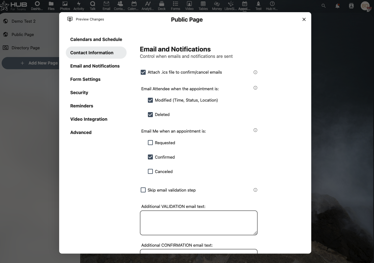Select Email and Notifications section
This screenshot has height=263, width=374.
coord(96,66)
